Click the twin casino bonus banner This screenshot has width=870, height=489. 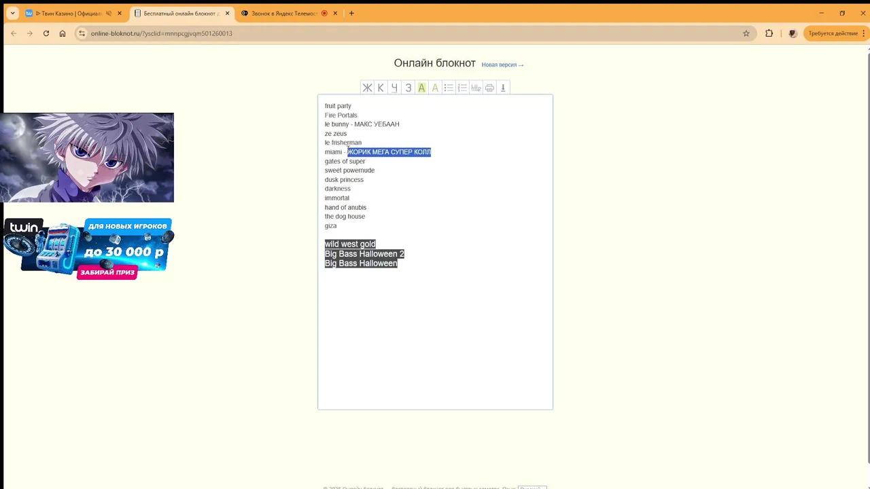pos(88,249)
